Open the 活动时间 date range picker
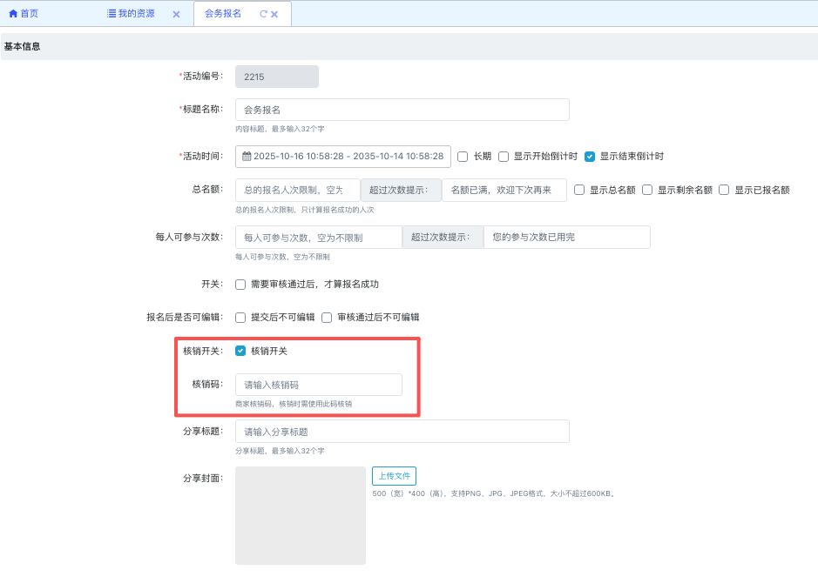Screen dimensions: 818x577 pyautogui.click(x=348, y=157)
